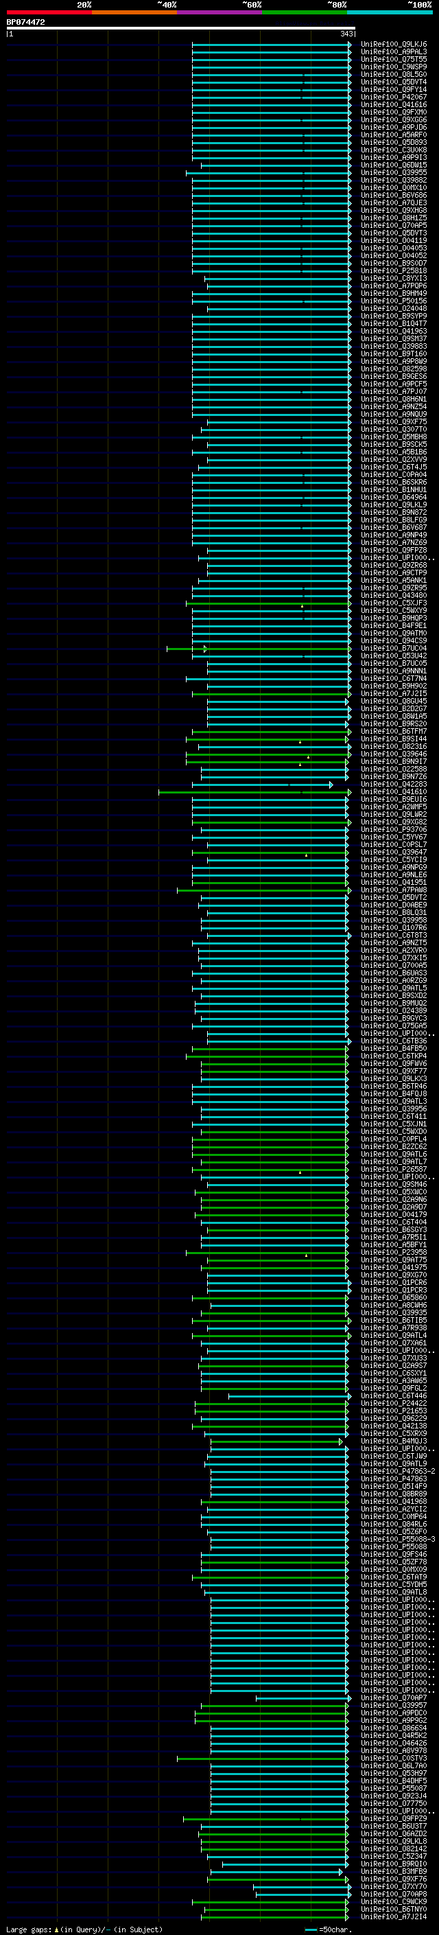The height and width of the screenshot is (1935, 439).
Task: Select the UniRef100_P24422 label
Action: 394,1403
